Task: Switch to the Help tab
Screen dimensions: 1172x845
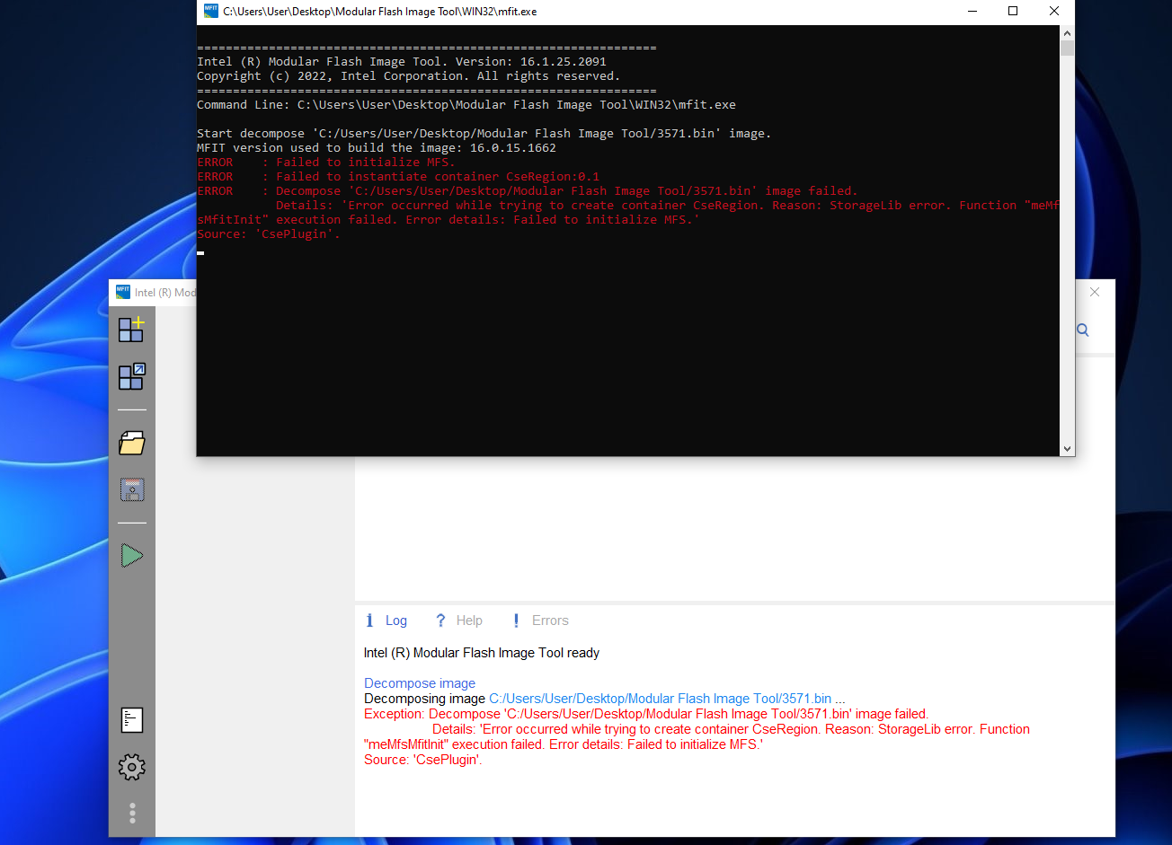Action: 458,621
